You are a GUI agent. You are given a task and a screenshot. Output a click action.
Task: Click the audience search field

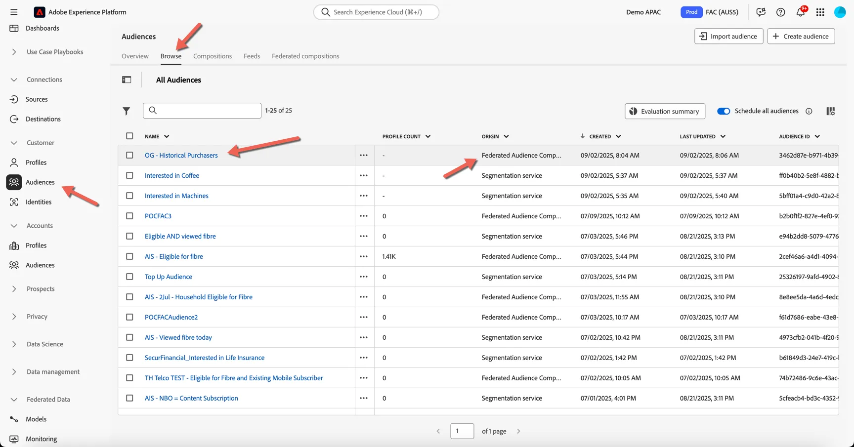202,111
